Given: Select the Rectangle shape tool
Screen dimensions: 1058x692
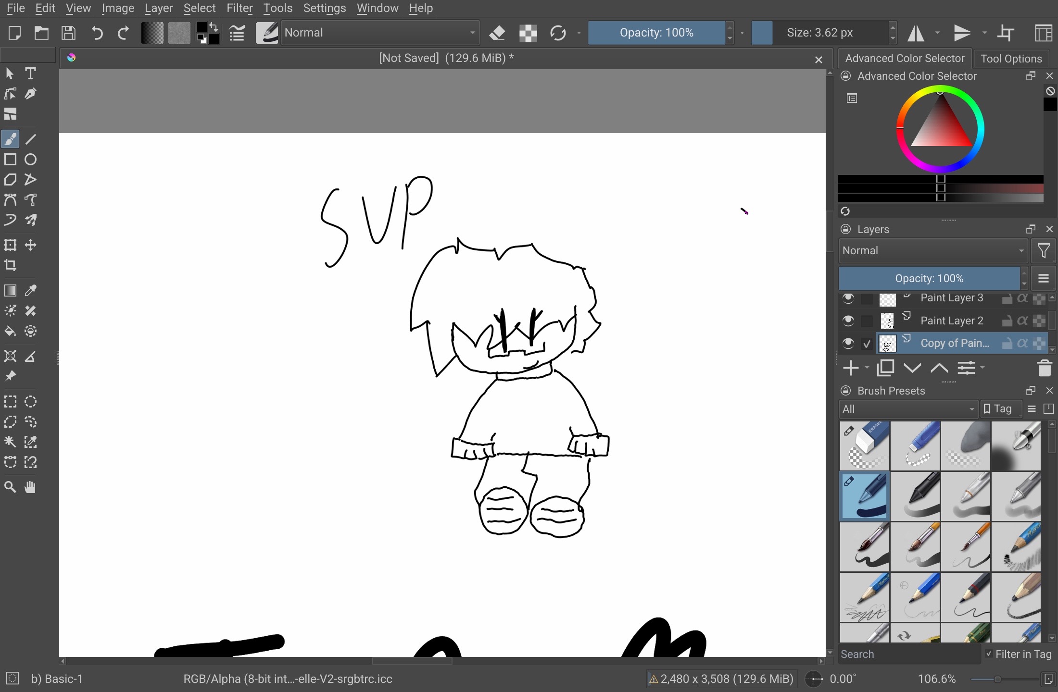Looking at the screenshot, I should click(x=10, y=160).
